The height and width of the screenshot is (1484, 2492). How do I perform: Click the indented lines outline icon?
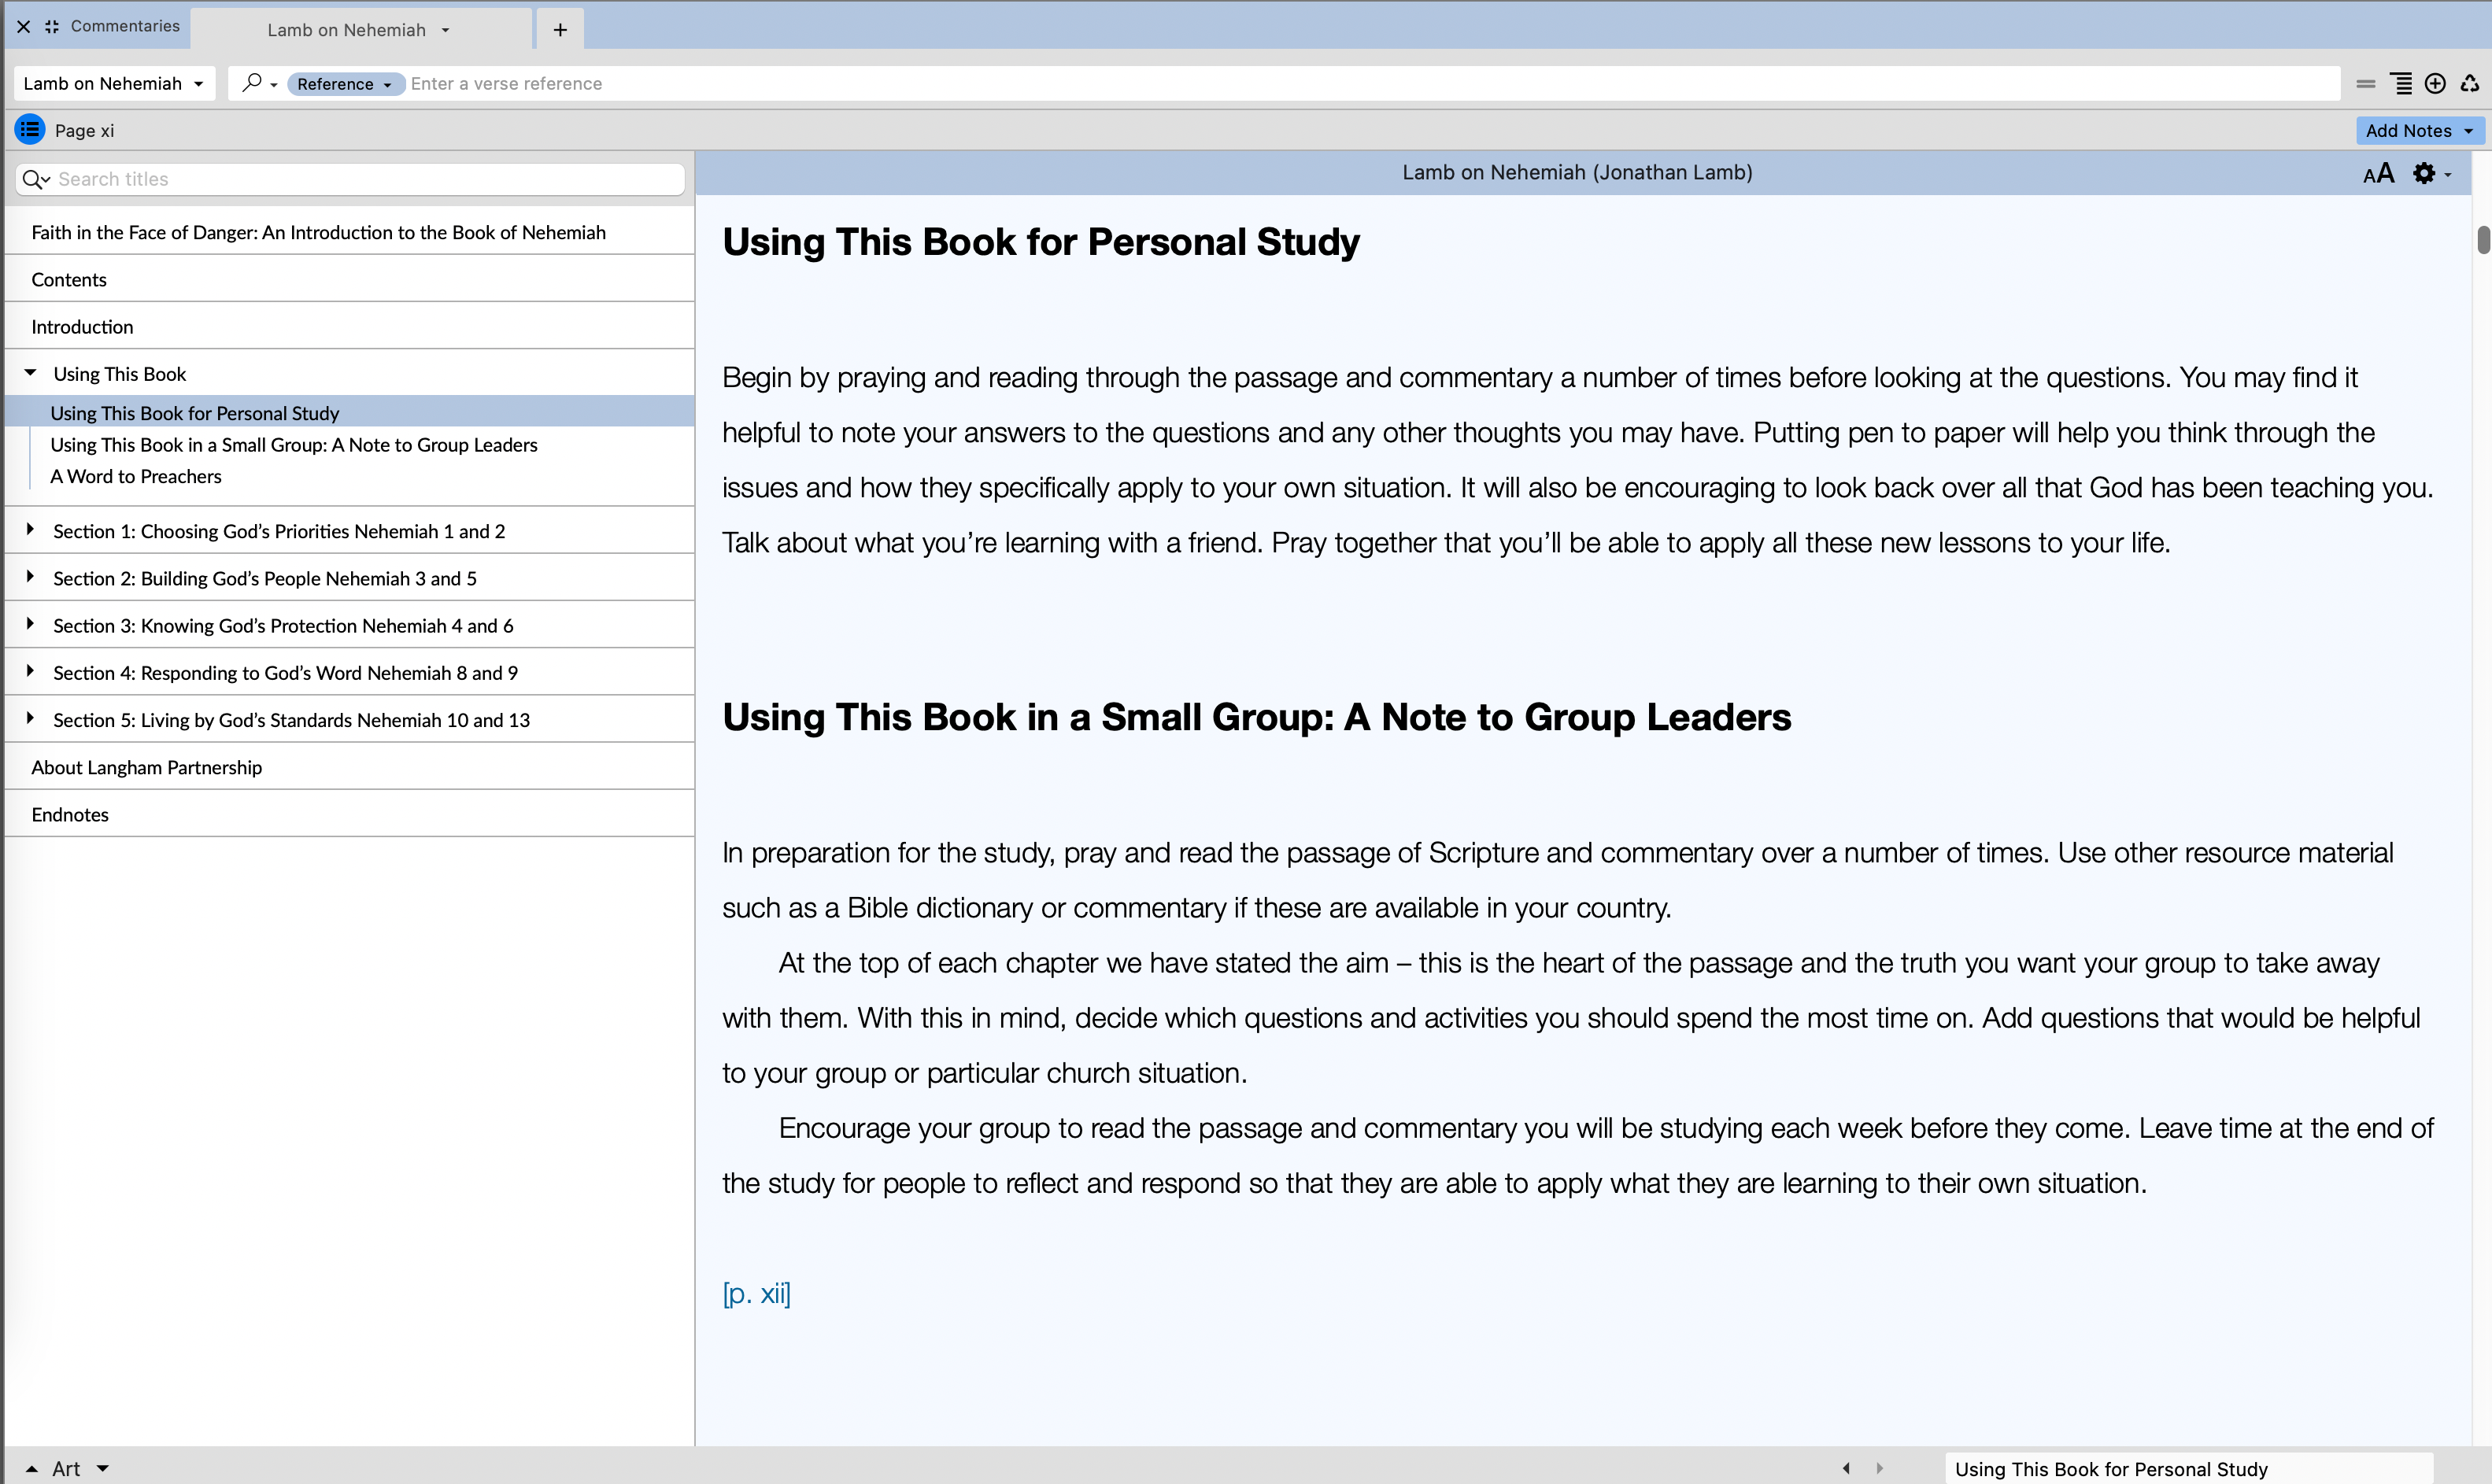[x=2401, y=84]
